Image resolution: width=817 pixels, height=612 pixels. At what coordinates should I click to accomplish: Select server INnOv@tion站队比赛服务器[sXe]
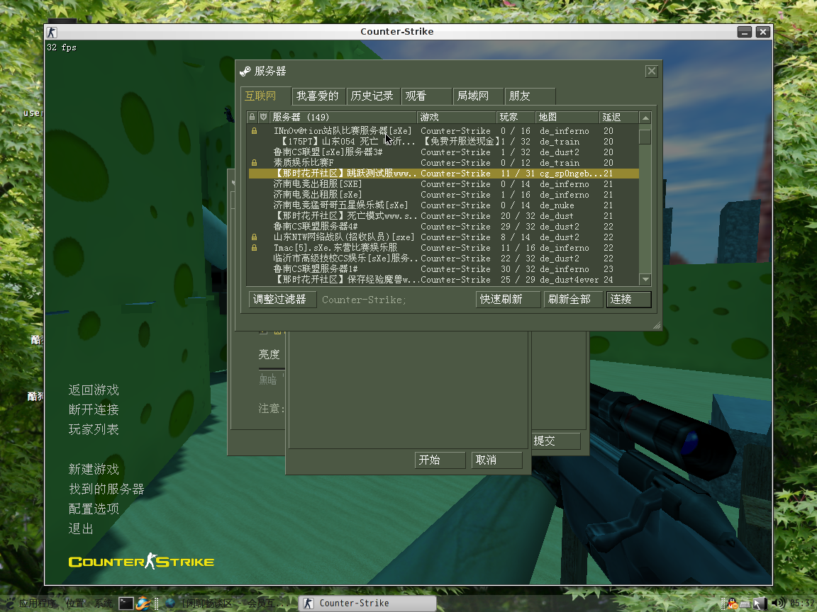pos(443,131)
